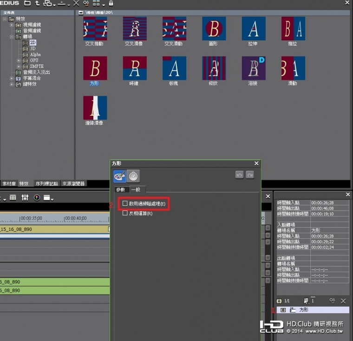Expand the SMPTE folder in the tree
The image size is (353, 341).
19,66
